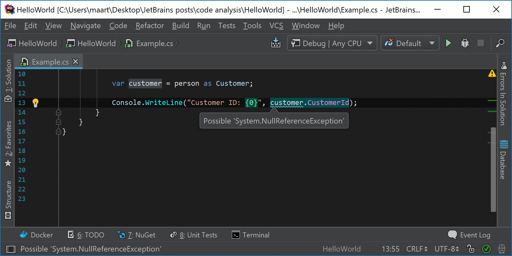Viewport: 512px width, 256px height.
Task: Click line number 13 in the gutter
Action: point(22,103)
